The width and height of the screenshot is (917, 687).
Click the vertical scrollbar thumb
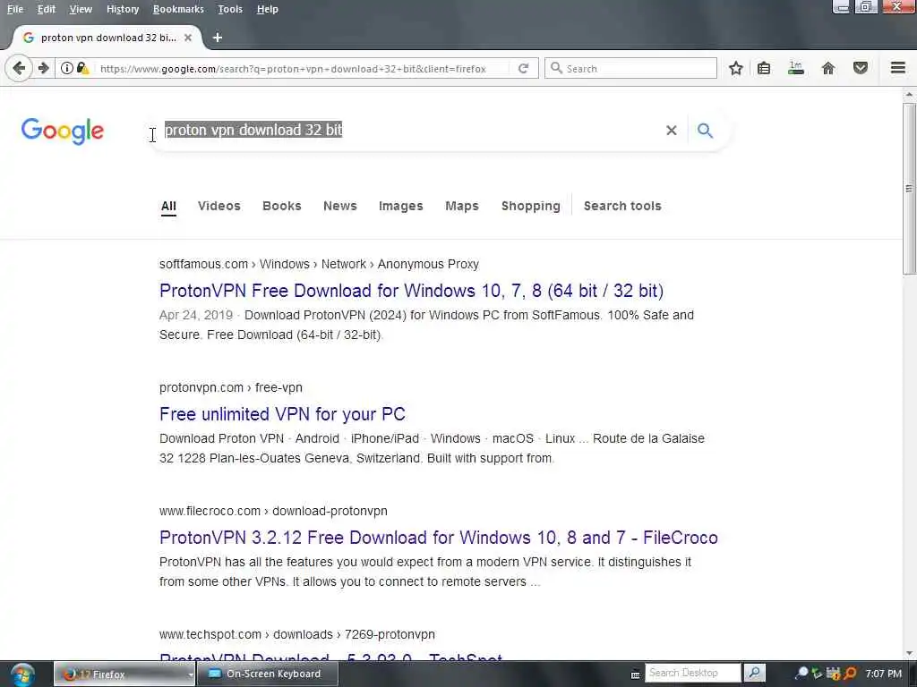tap(909, 189)
